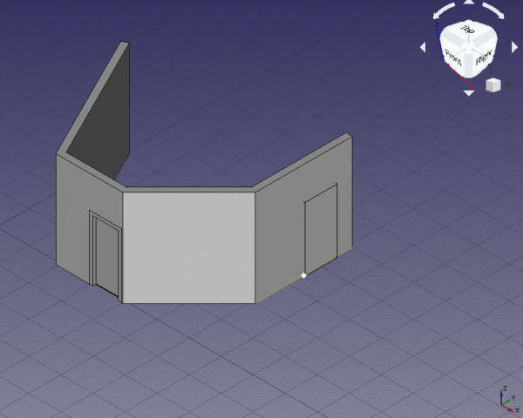Select the white diamond snap point
523x418 pixels.
click(303, 275)
